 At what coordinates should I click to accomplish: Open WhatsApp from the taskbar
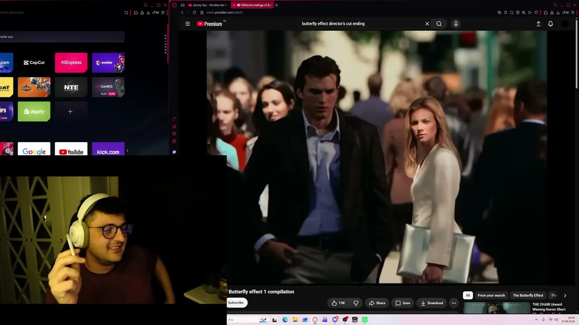(x=365, y=320)
